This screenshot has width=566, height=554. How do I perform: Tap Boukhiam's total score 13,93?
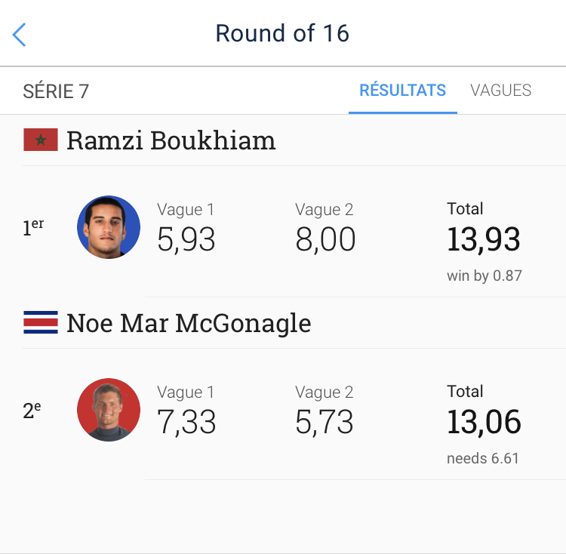click(x=484, y=239)
